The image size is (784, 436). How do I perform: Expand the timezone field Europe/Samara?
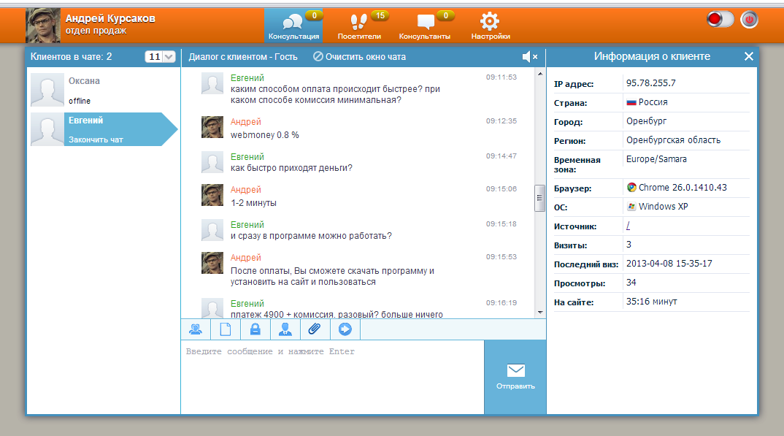(657, 158)
